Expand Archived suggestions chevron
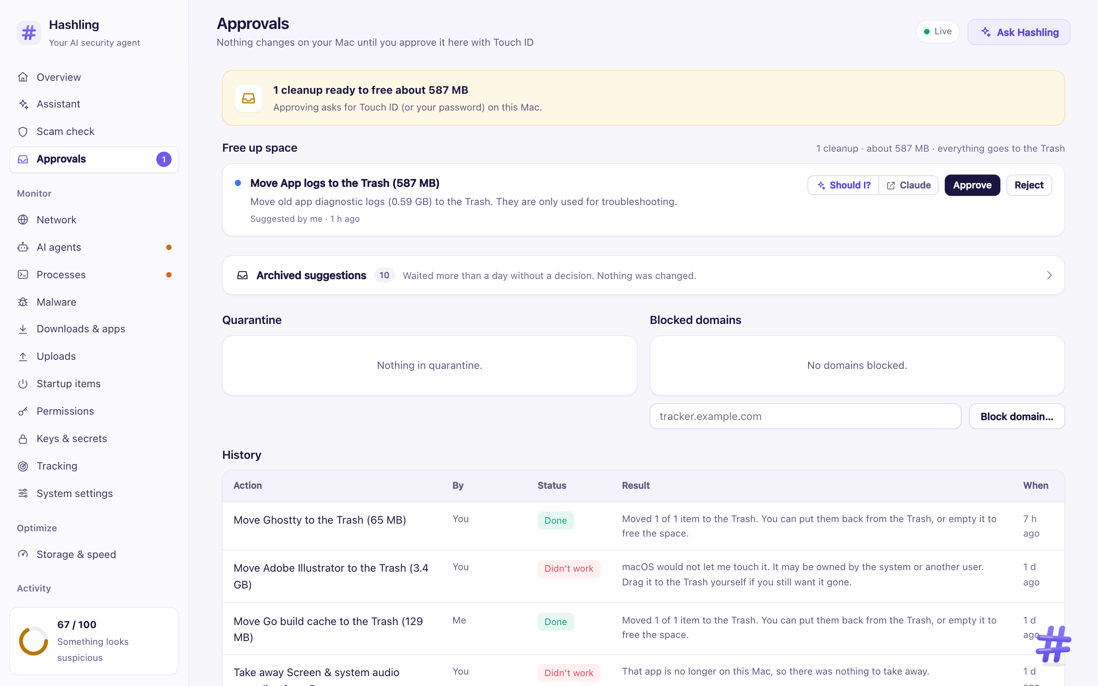1098x686 pixels. [1050, 276]
